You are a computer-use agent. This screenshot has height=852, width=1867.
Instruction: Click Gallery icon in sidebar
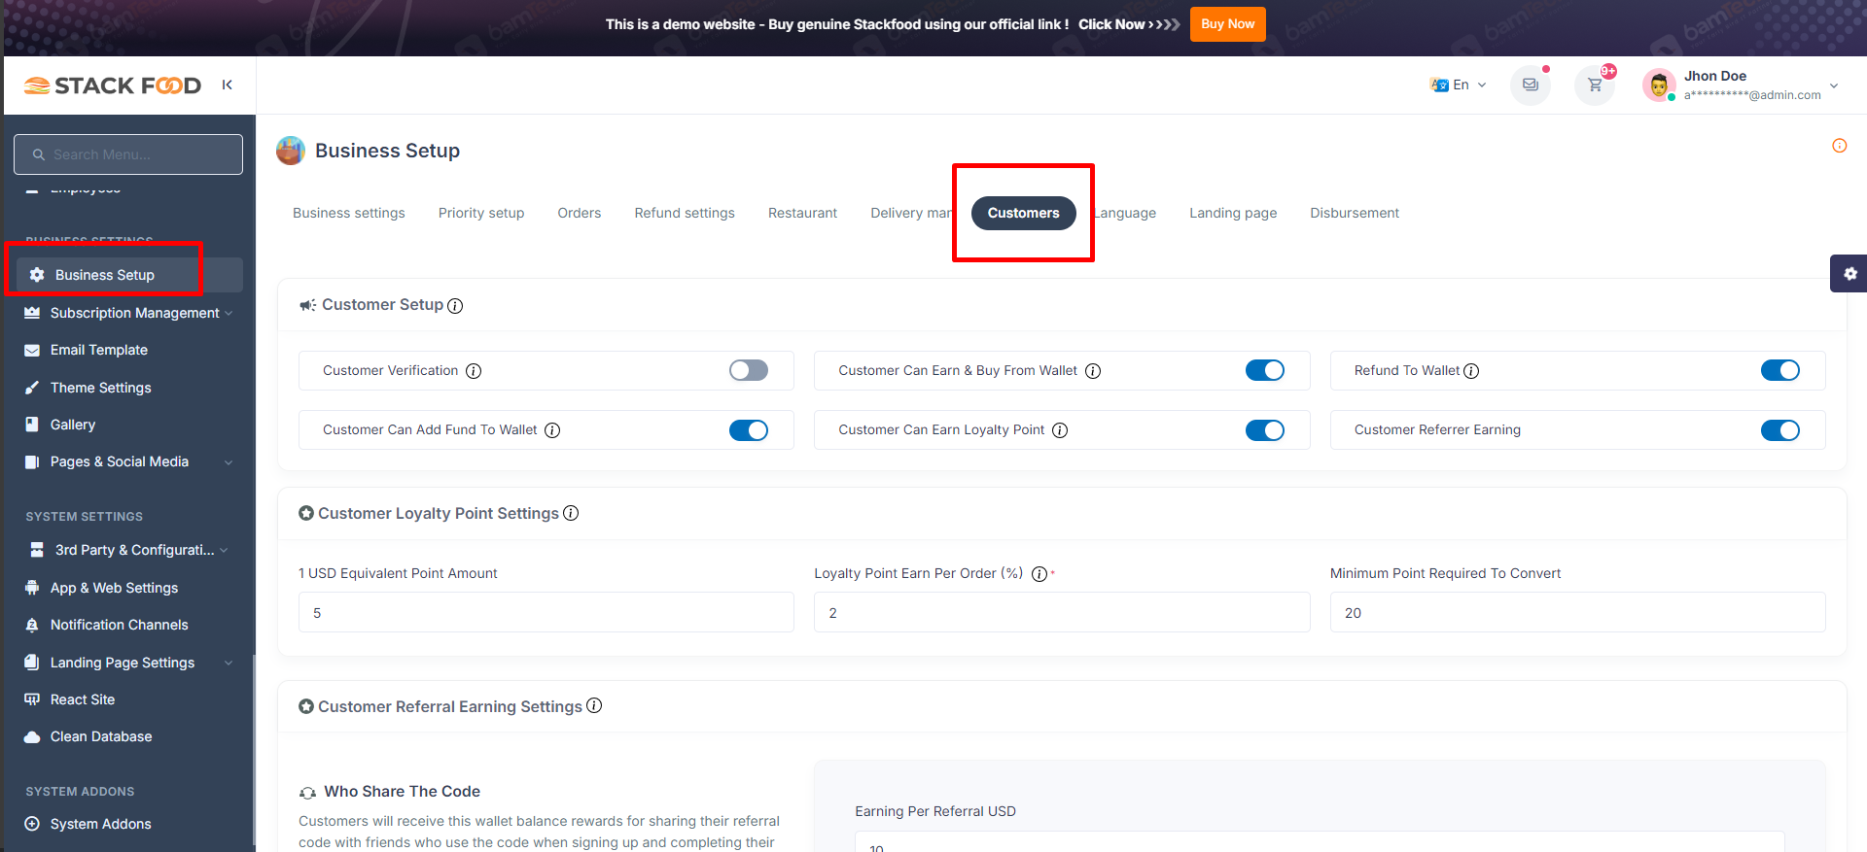[x=32, y=425]
